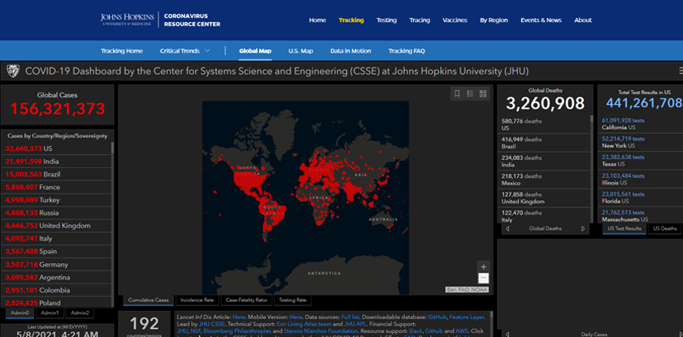Click the Johns Hopkins shield logo

coord(12,71)
